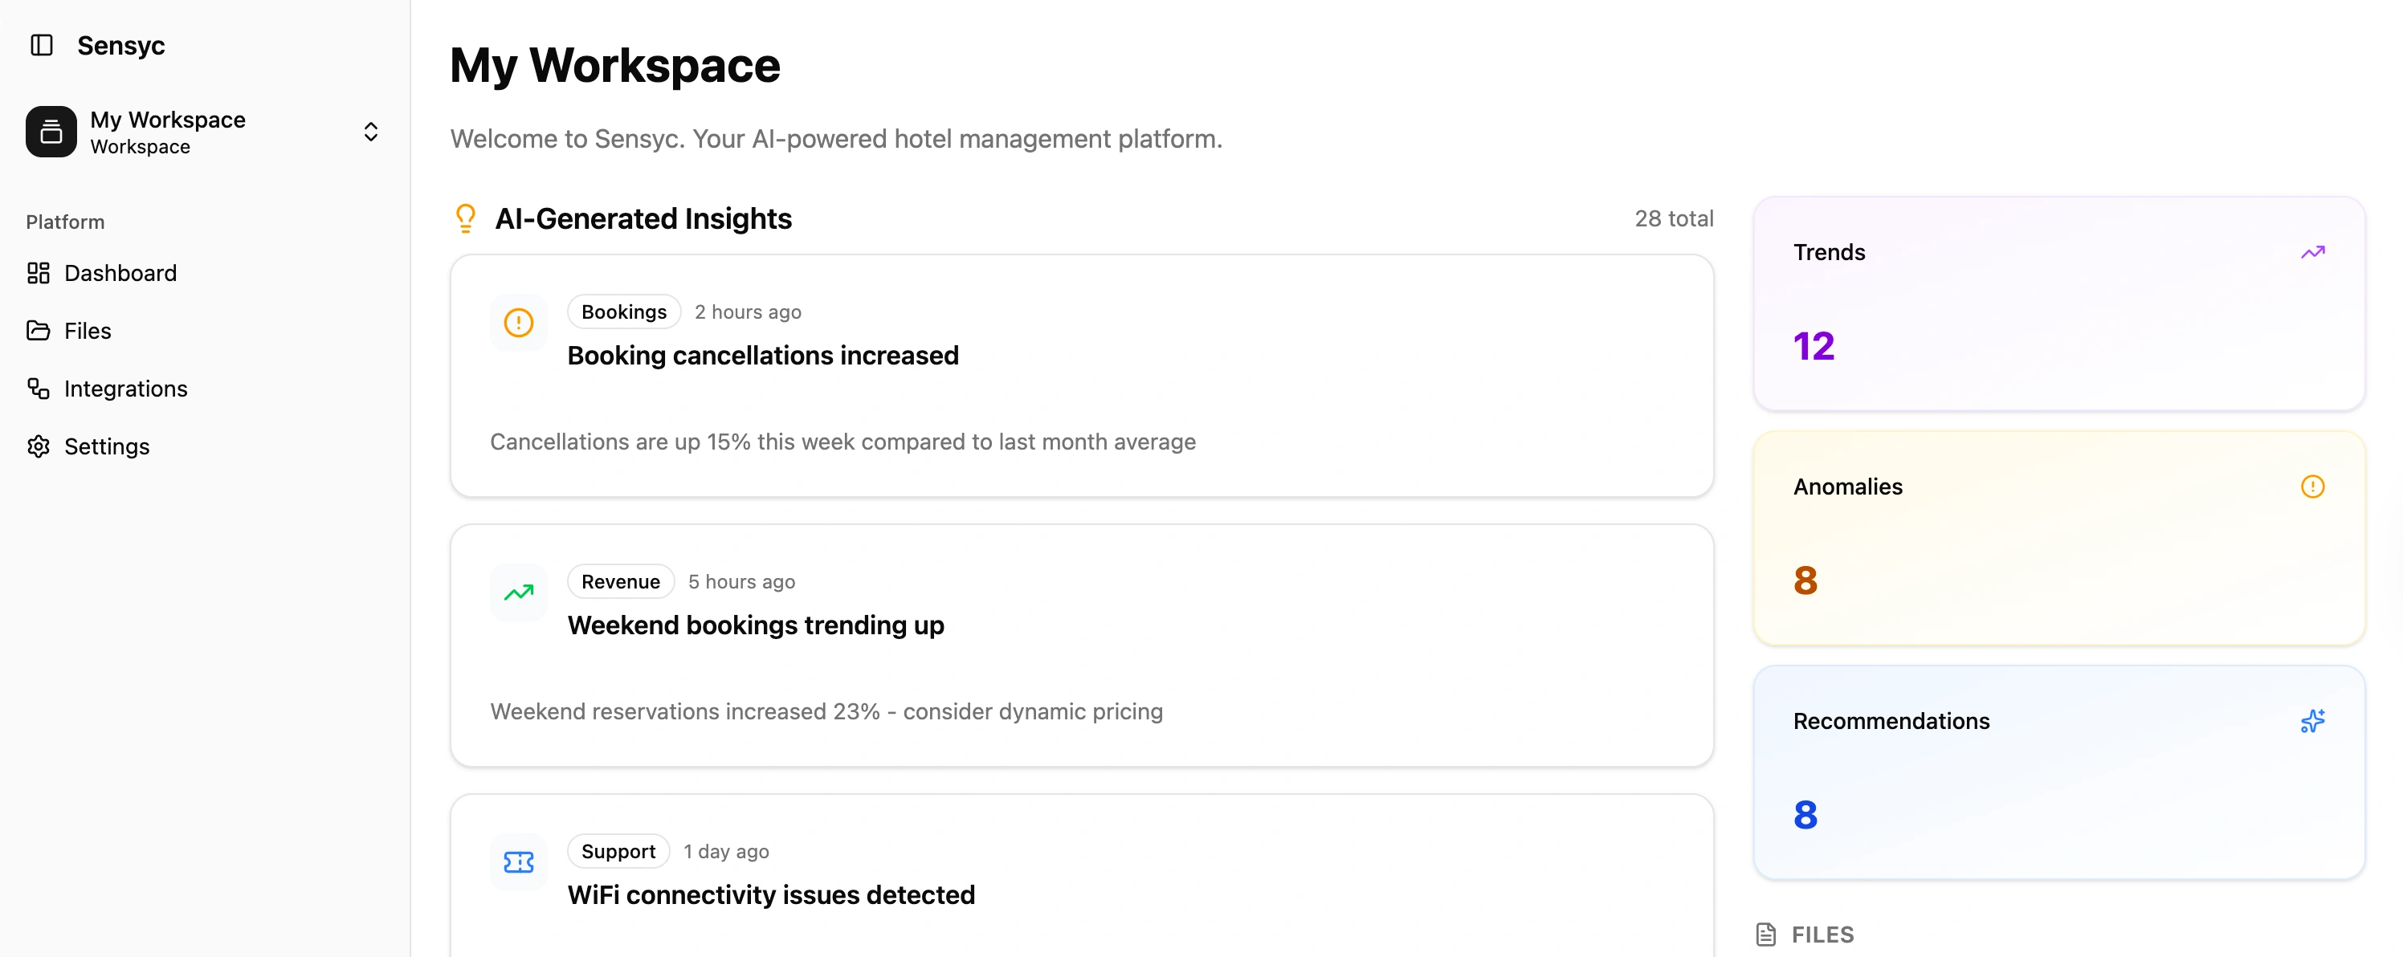Select Settings in the sidebar menu
This screenshot has height=957, width=2403.
click(x=106, y=446)
